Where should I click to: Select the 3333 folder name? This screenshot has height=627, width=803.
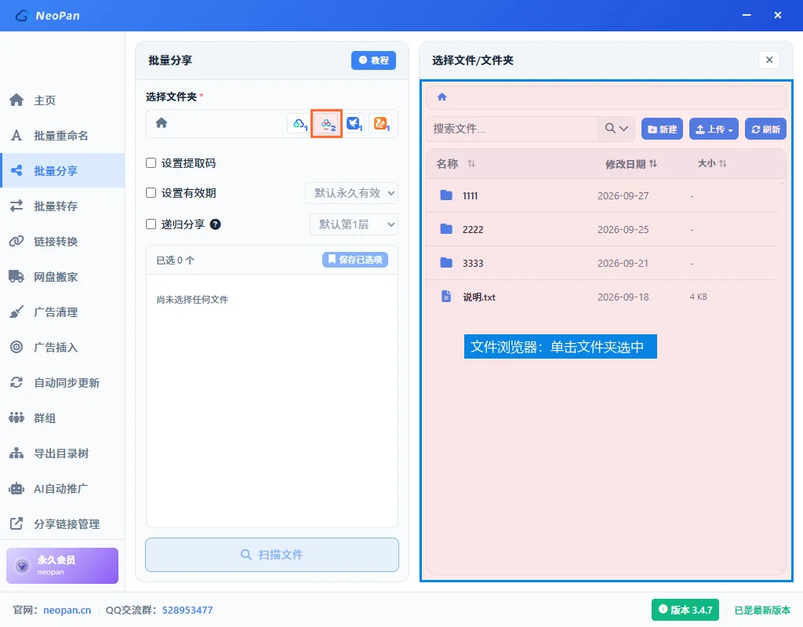(x=473, y=263)
